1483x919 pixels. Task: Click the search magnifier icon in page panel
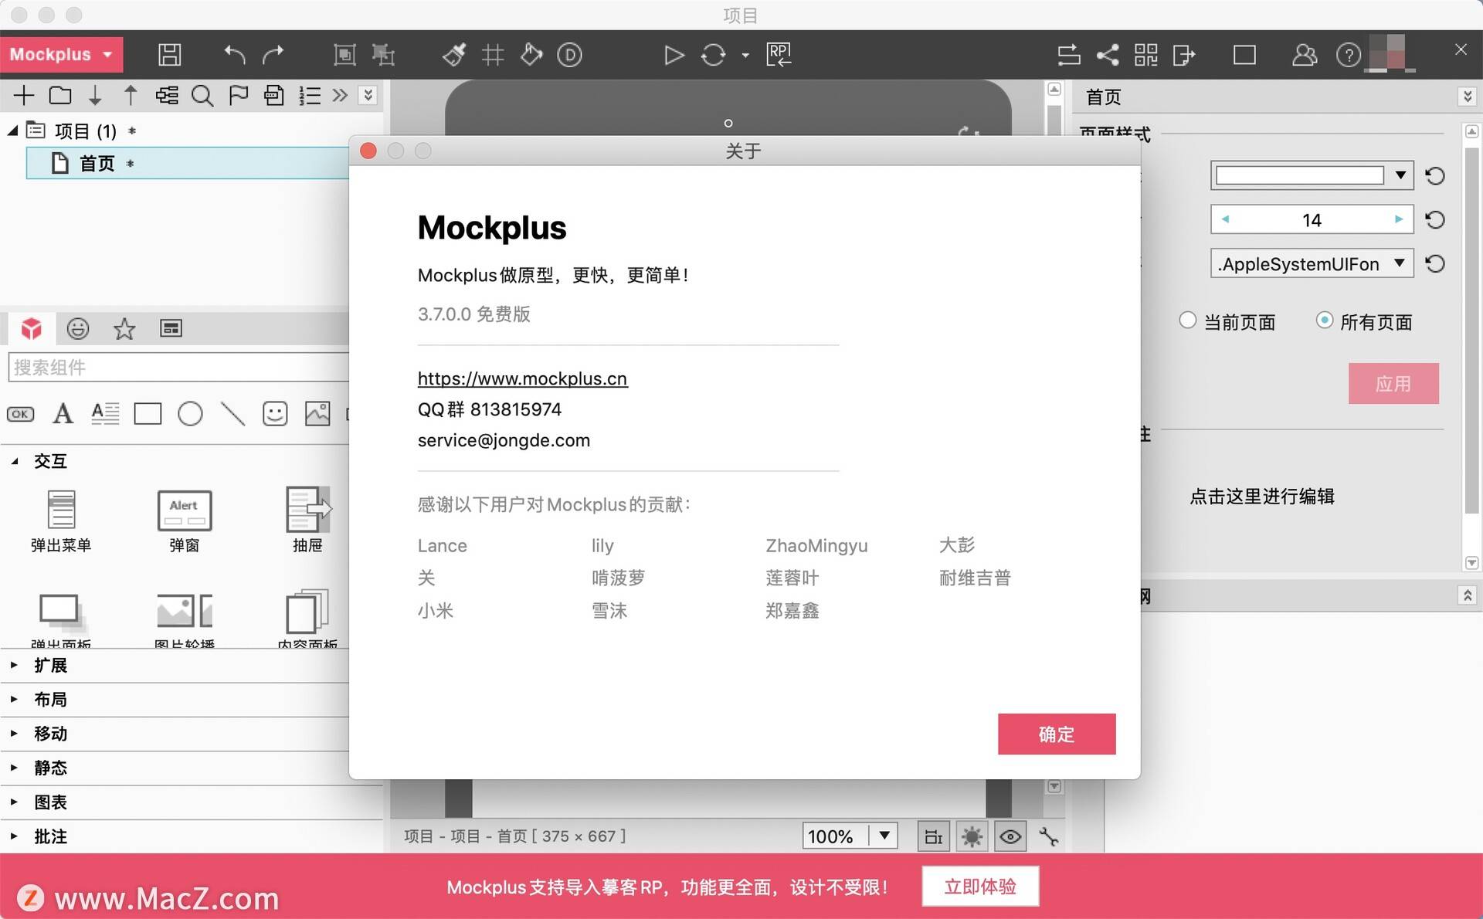point(202,96)
